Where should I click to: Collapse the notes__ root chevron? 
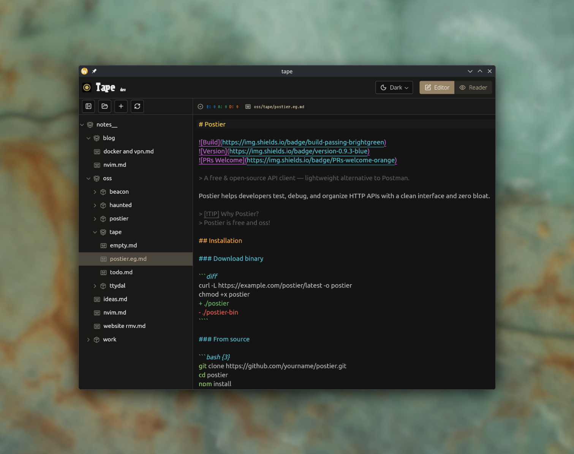click(x=82, y=125)
